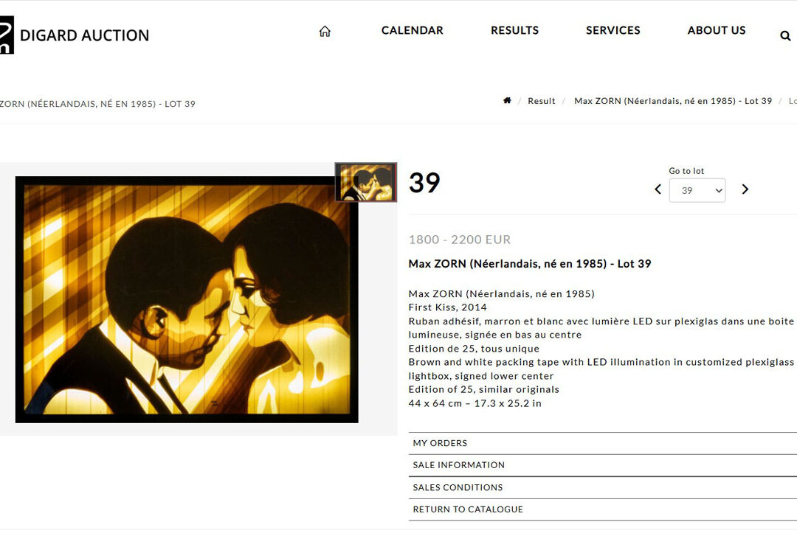The height and width of the screenshot is (547, 797).
Task: Click the home icon in navigation bar
Action: click(x=325, y=31)
